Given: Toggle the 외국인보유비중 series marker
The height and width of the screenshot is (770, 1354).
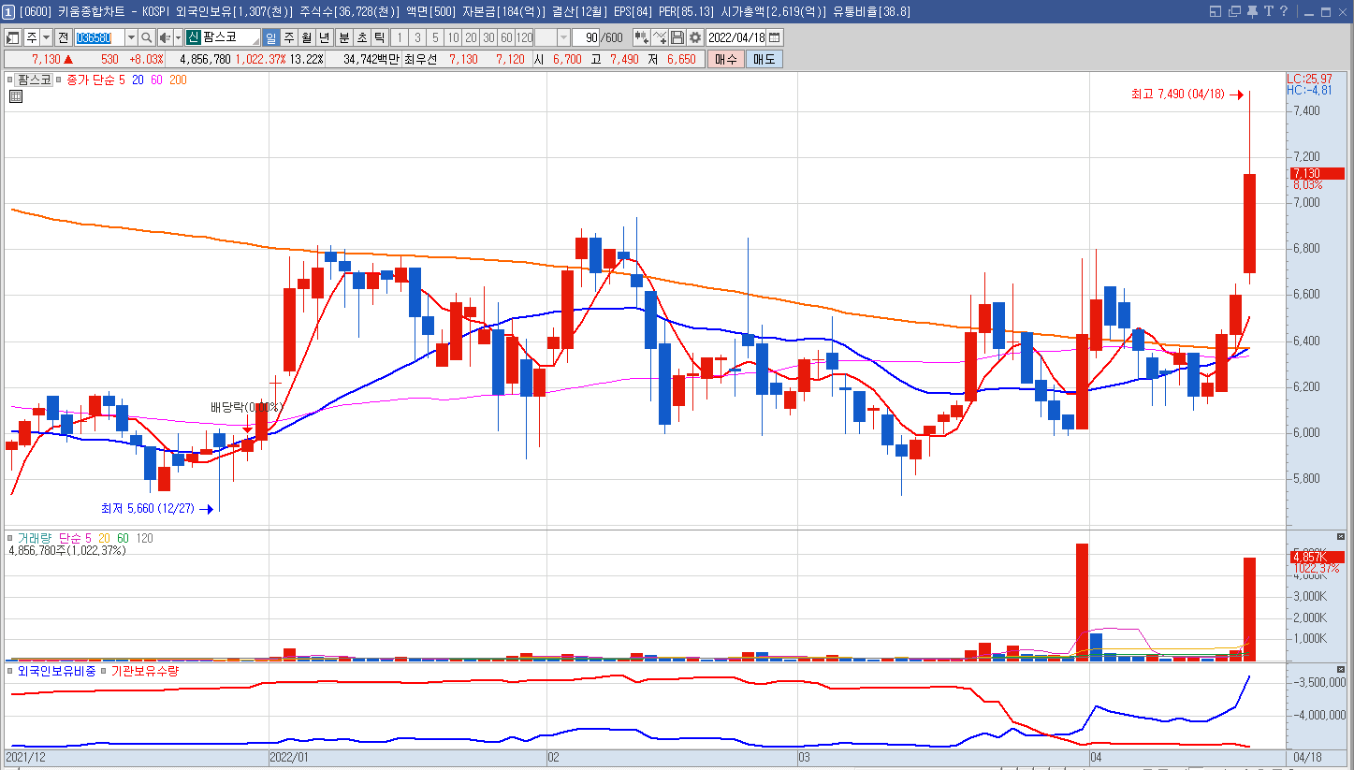Looking at the screenshot, I should [x=11, y=671].
